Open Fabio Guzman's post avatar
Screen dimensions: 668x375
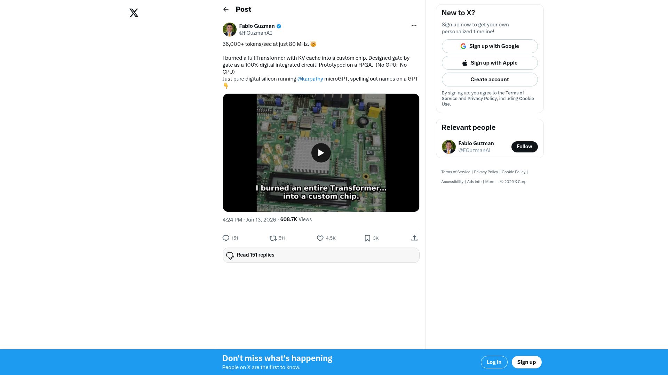[x=229, y=30]
